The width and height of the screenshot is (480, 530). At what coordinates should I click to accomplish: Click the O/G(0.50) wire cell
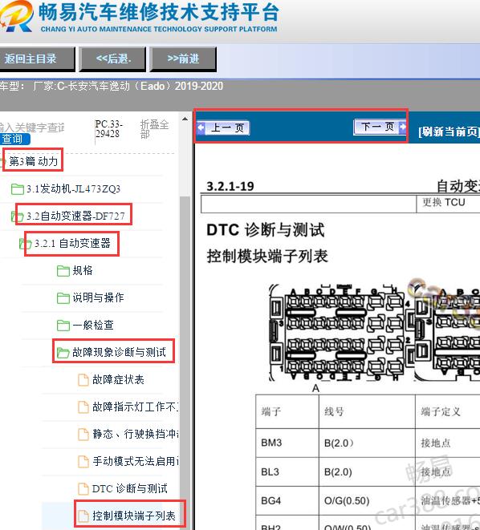coord(367,500)
